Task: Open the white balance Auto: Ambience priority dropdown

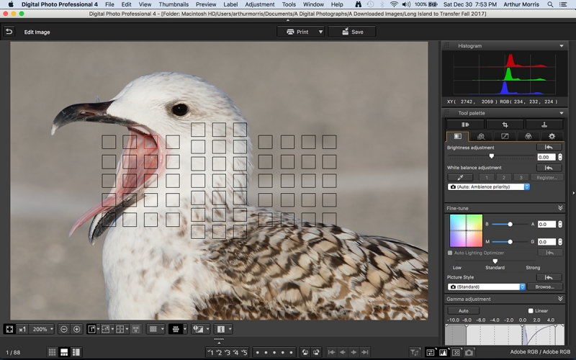Action: pyautogui.click(x=489, y=187)
